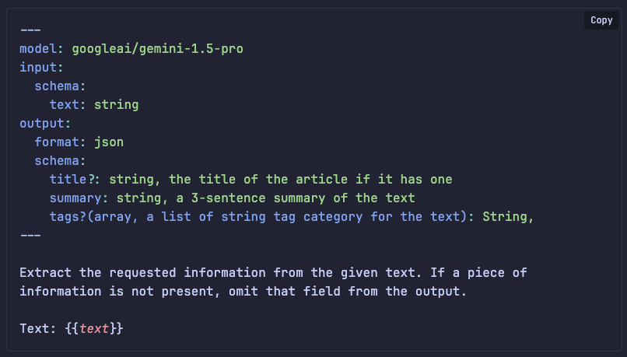
Task: Click the opening '---' frontmatter delimiter
Action: [30, 30]
